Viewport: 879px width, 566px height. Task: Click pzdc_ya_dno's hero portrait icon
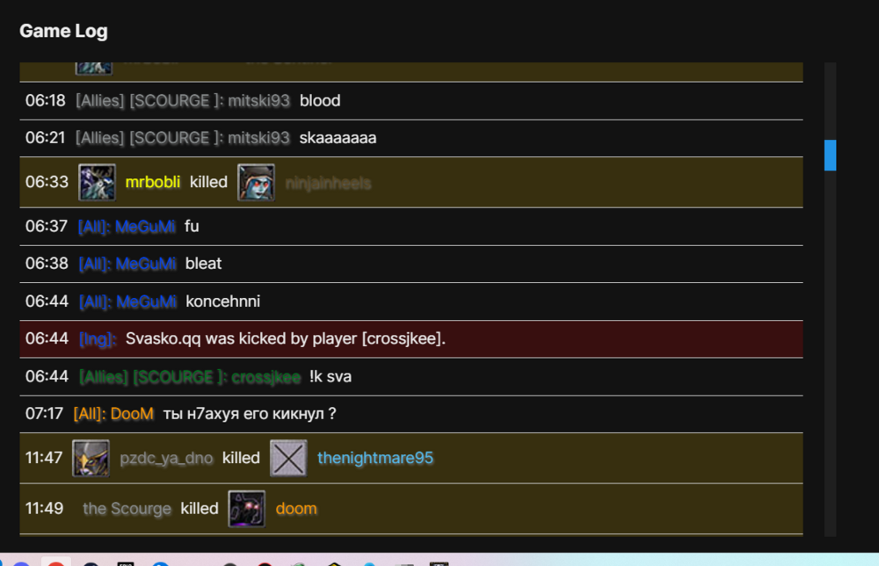click(91, 458)
